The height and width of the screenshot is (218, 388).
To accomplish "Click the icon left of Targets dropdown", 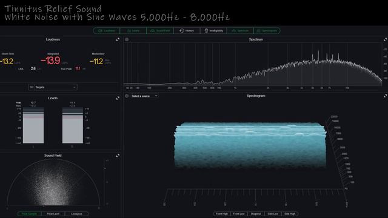I will click(32, 87).
